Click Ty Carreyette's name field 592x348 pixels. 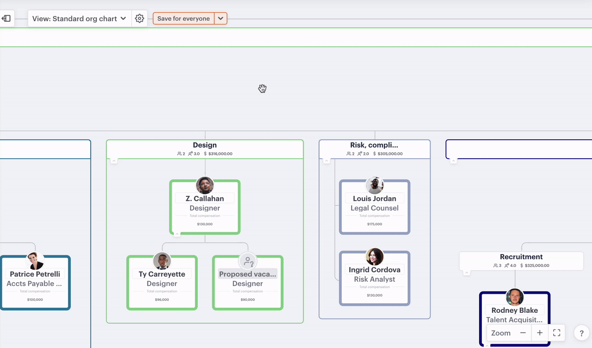click(x=162, y=274)
